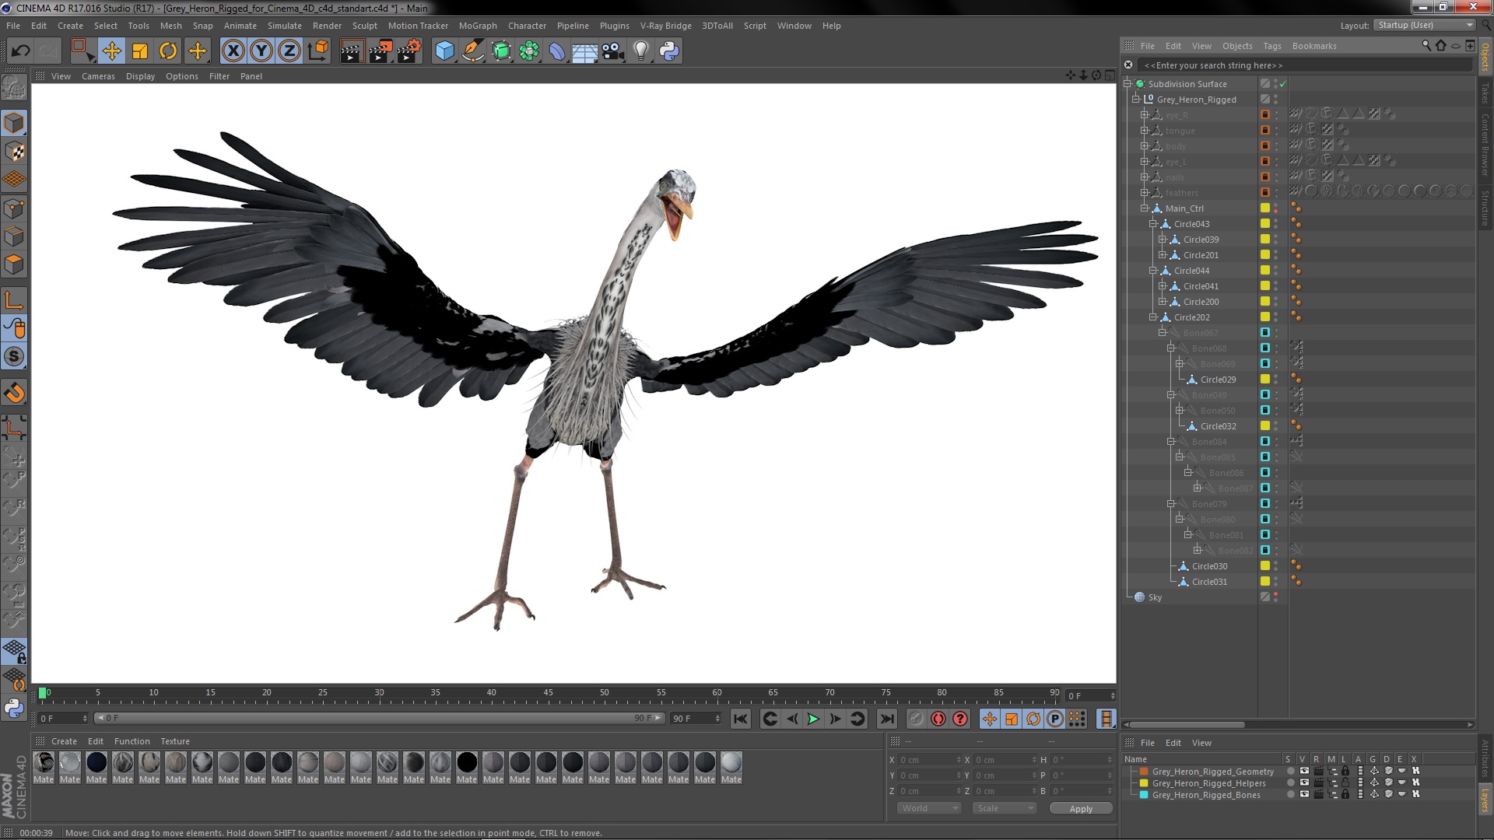
Task: Open the MoGraph menu
Action: point(477,26)
